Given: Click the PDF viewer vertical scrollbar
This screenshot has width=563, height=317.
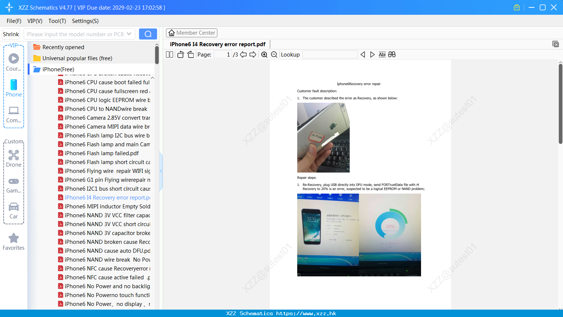Looking at the screenshot, I should point(560,104).
